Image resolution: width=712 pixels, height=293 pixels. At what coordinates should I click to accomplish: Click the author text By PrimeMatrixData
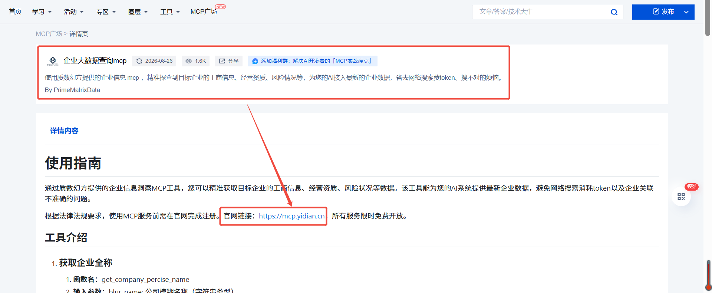[72, 90]
